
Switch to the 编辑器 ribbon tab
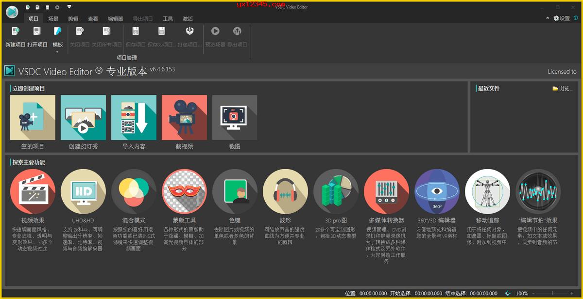coord(117,18)
